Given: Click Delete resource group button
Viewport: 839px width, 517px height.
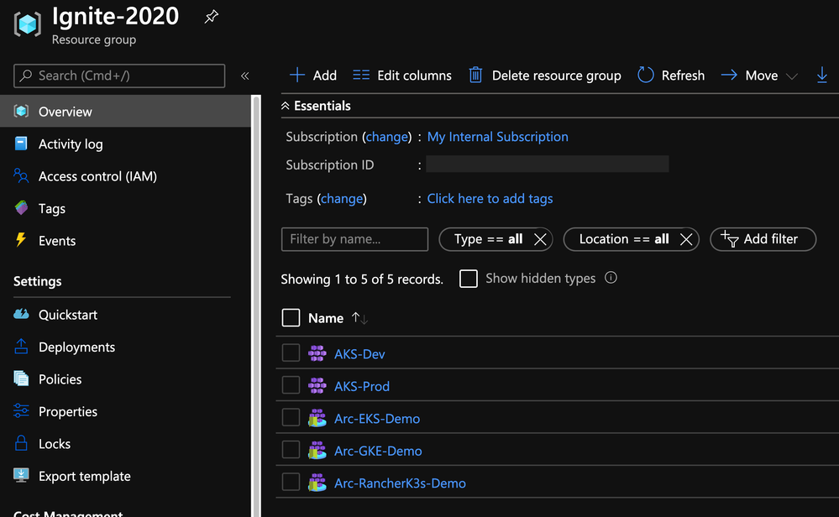Looking at the screenshot, I should [545, 76].
